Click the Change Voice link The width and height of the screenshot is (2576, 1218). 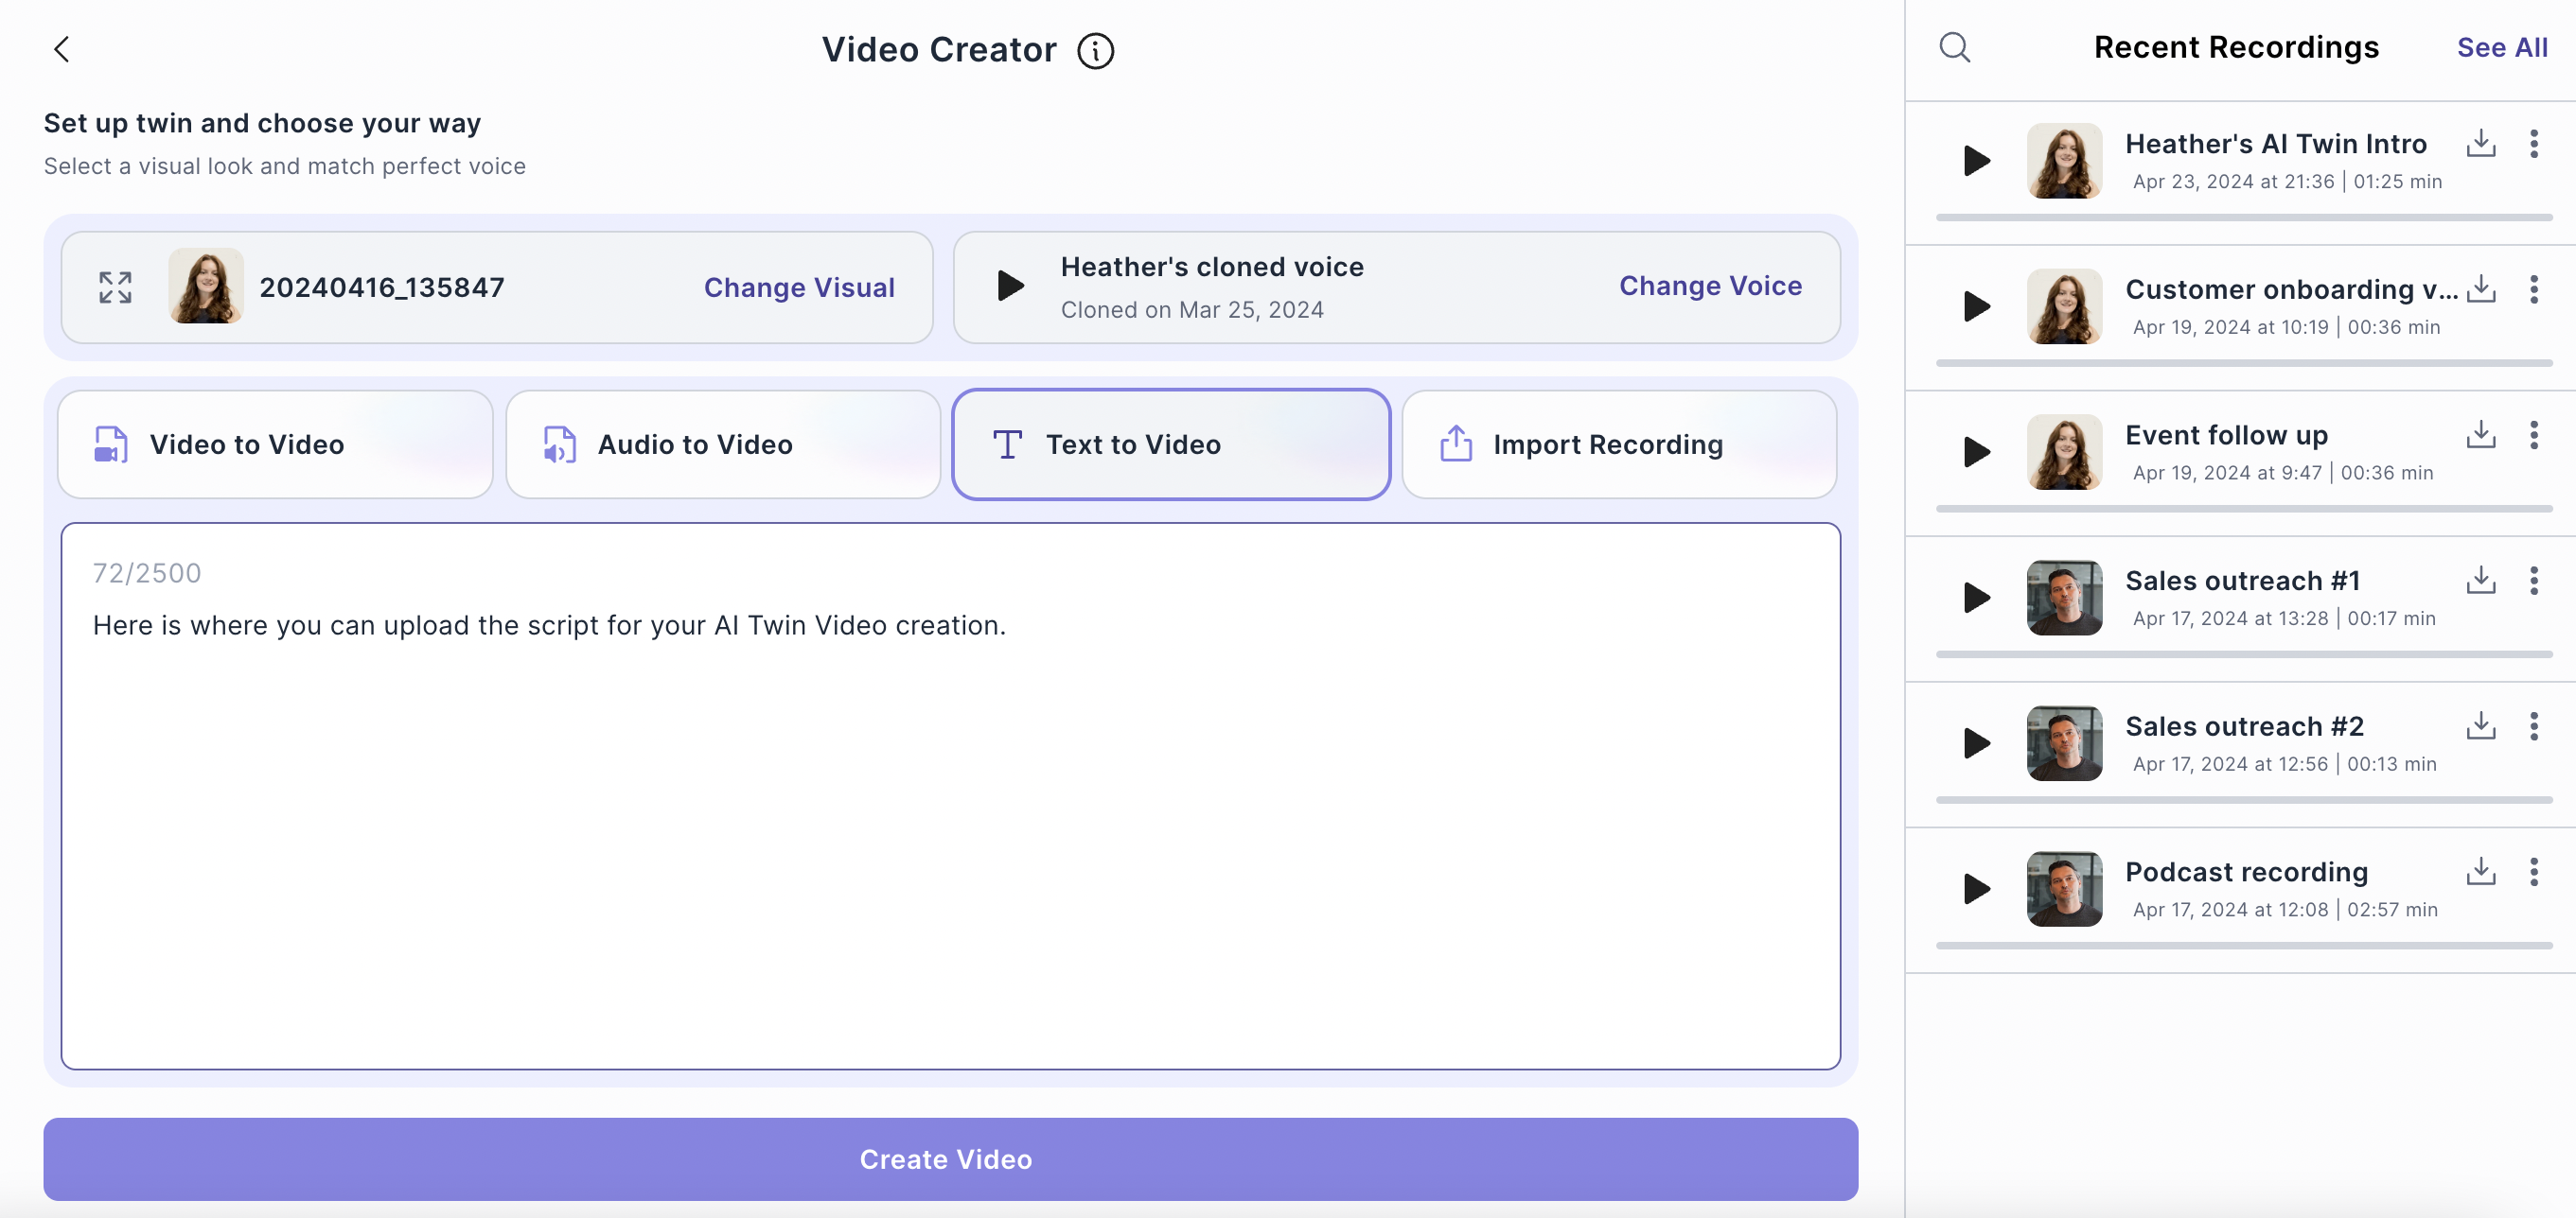coord(1710,286)
